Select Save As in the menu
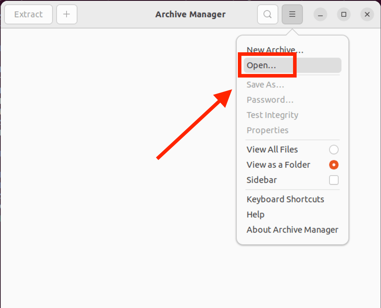 click(265, 85)
